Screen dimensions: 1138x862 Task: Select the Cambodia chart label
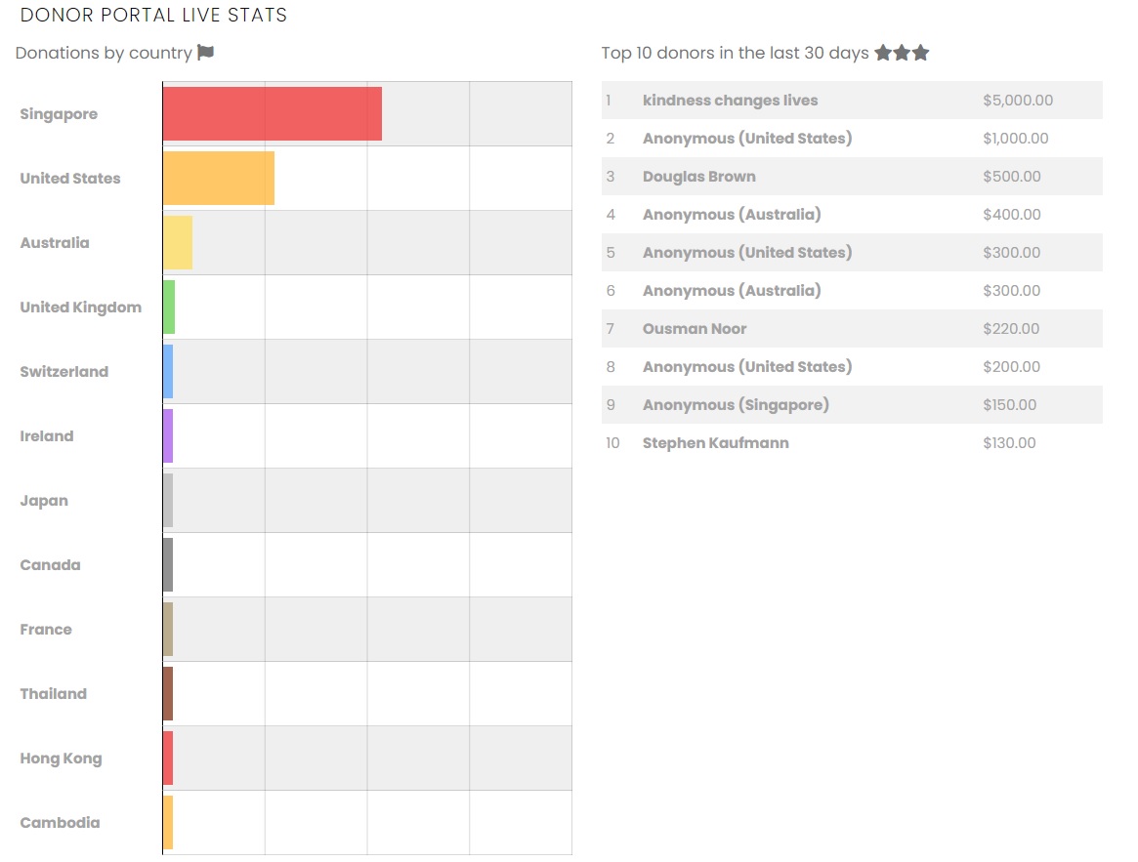[x=61, y=823]
